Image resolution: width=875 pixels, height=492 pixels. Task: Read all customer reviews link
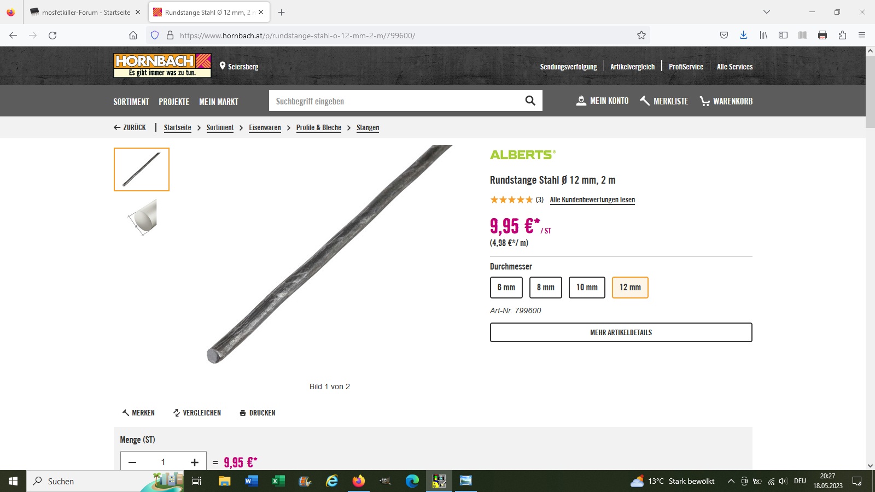point(592,200)
